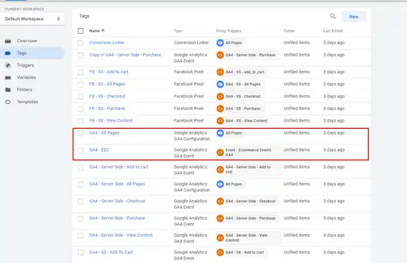Open the Conversion Linker tag
407x263 pixels.
(106, 42)
